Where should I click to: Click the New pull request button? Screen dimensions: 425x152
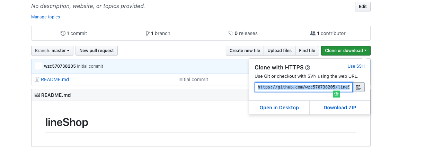(97, 51)
